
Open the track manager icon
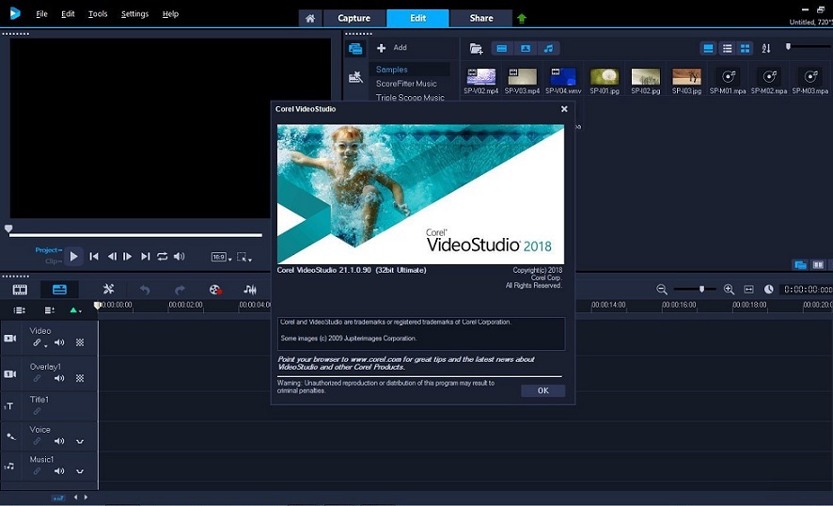tap(50, 310)
